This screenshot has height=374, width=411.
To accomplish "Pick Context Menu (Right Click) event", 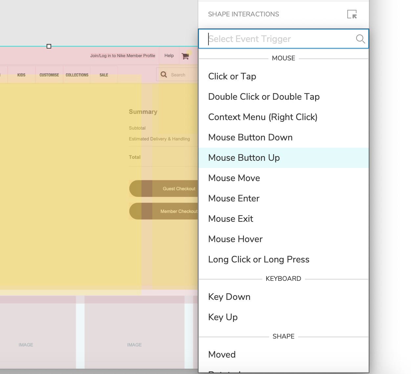I will tap(284, 117).
